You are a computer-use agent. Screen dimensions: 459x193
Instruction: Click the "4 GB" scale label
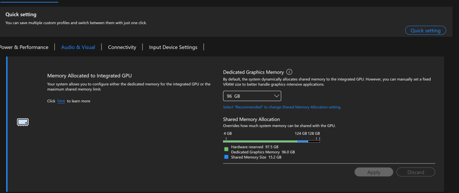coord(228,133)
